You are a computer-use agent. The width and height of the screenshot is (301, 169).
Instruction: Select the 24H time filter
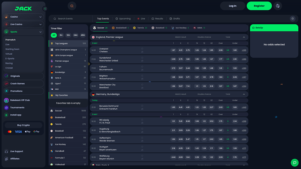point(75,35)
